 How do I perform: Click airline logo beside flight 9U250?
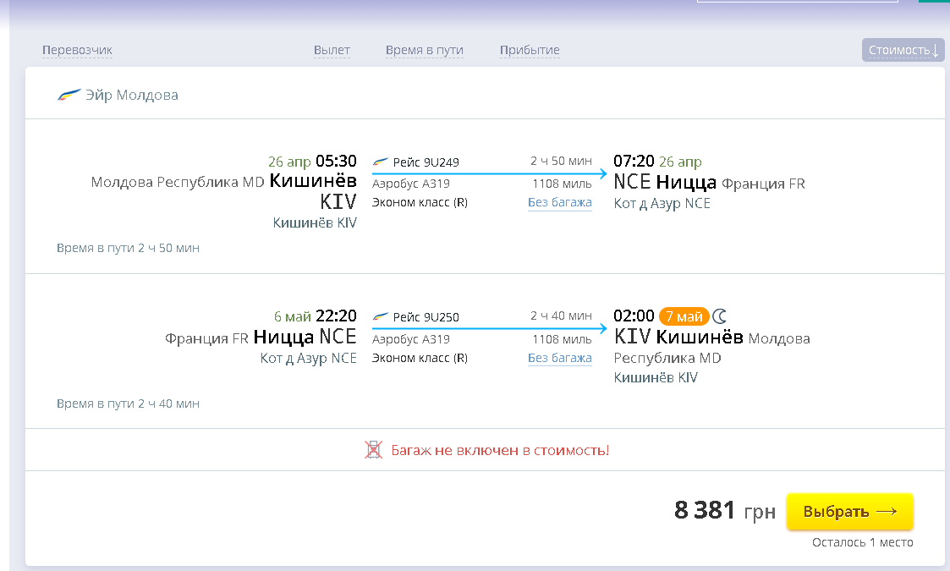381,317
